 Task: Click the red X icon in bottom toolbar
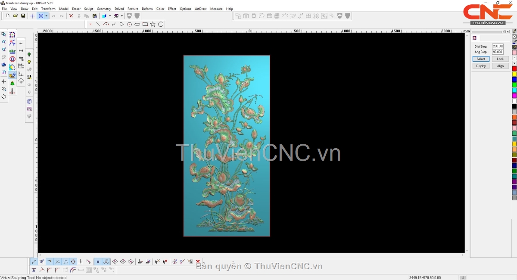click(x=198, y=261)
